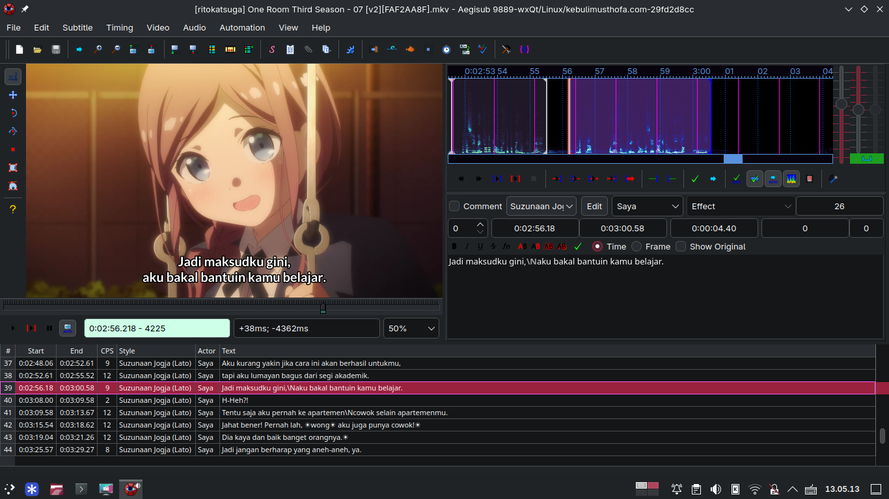Click the duration field 0:00:04.40
This screenshot has height=499, width=889.
click(x=714, y=228)
